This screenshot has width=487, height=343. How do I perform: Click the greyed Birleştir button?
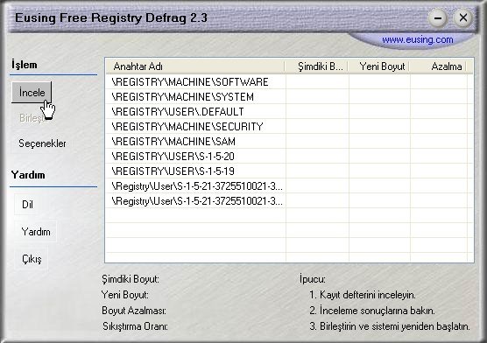pyautogui.click(x=32, y=118)
